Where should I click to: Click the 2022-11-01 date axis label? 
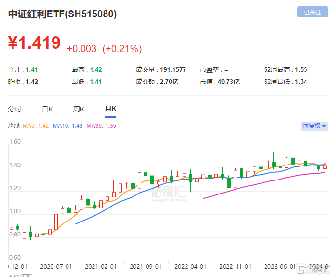[235, 267]
